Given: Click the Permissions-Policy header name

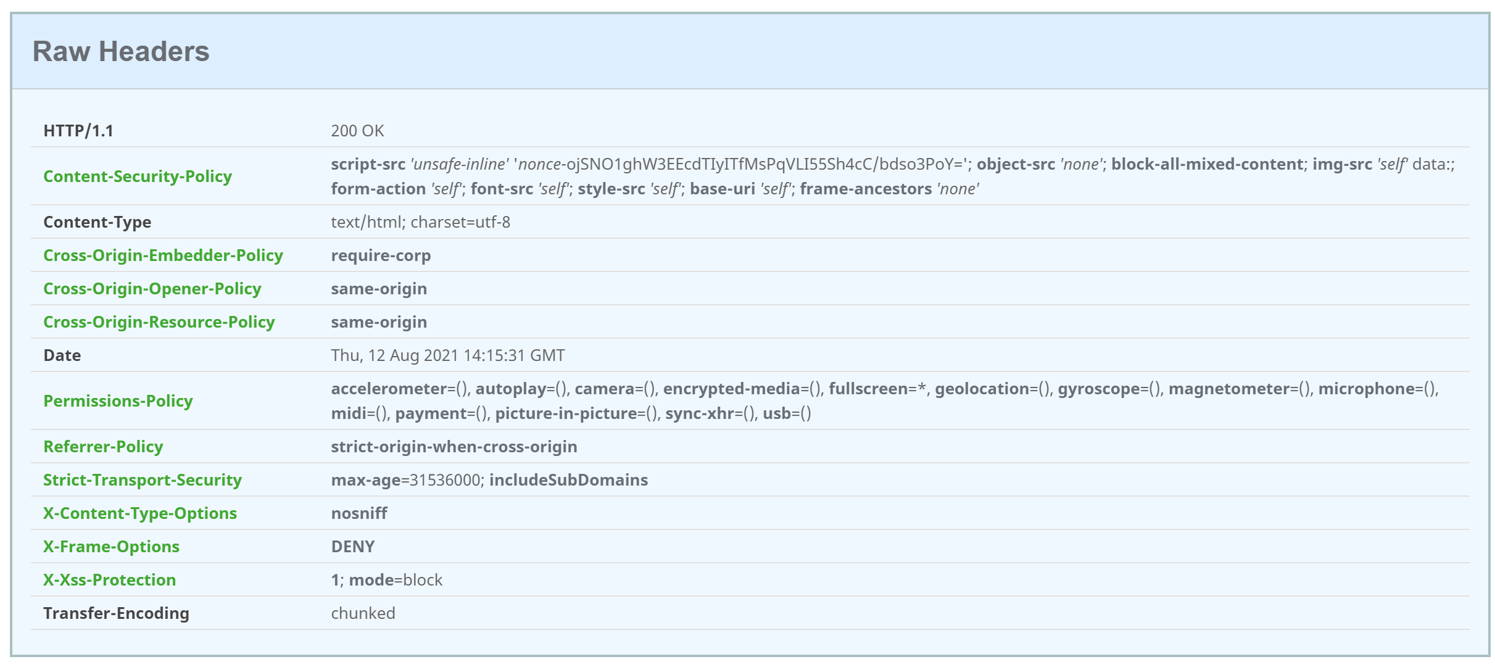Looking at the screenshot, I should click(118, 401).
